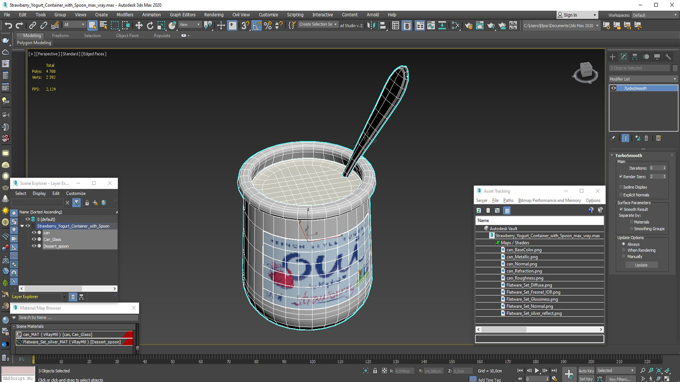Open the Asset Tracking Paths menu
Viewport: 680px width, 382px height.
pyautogui.click(x=508, y=200)
